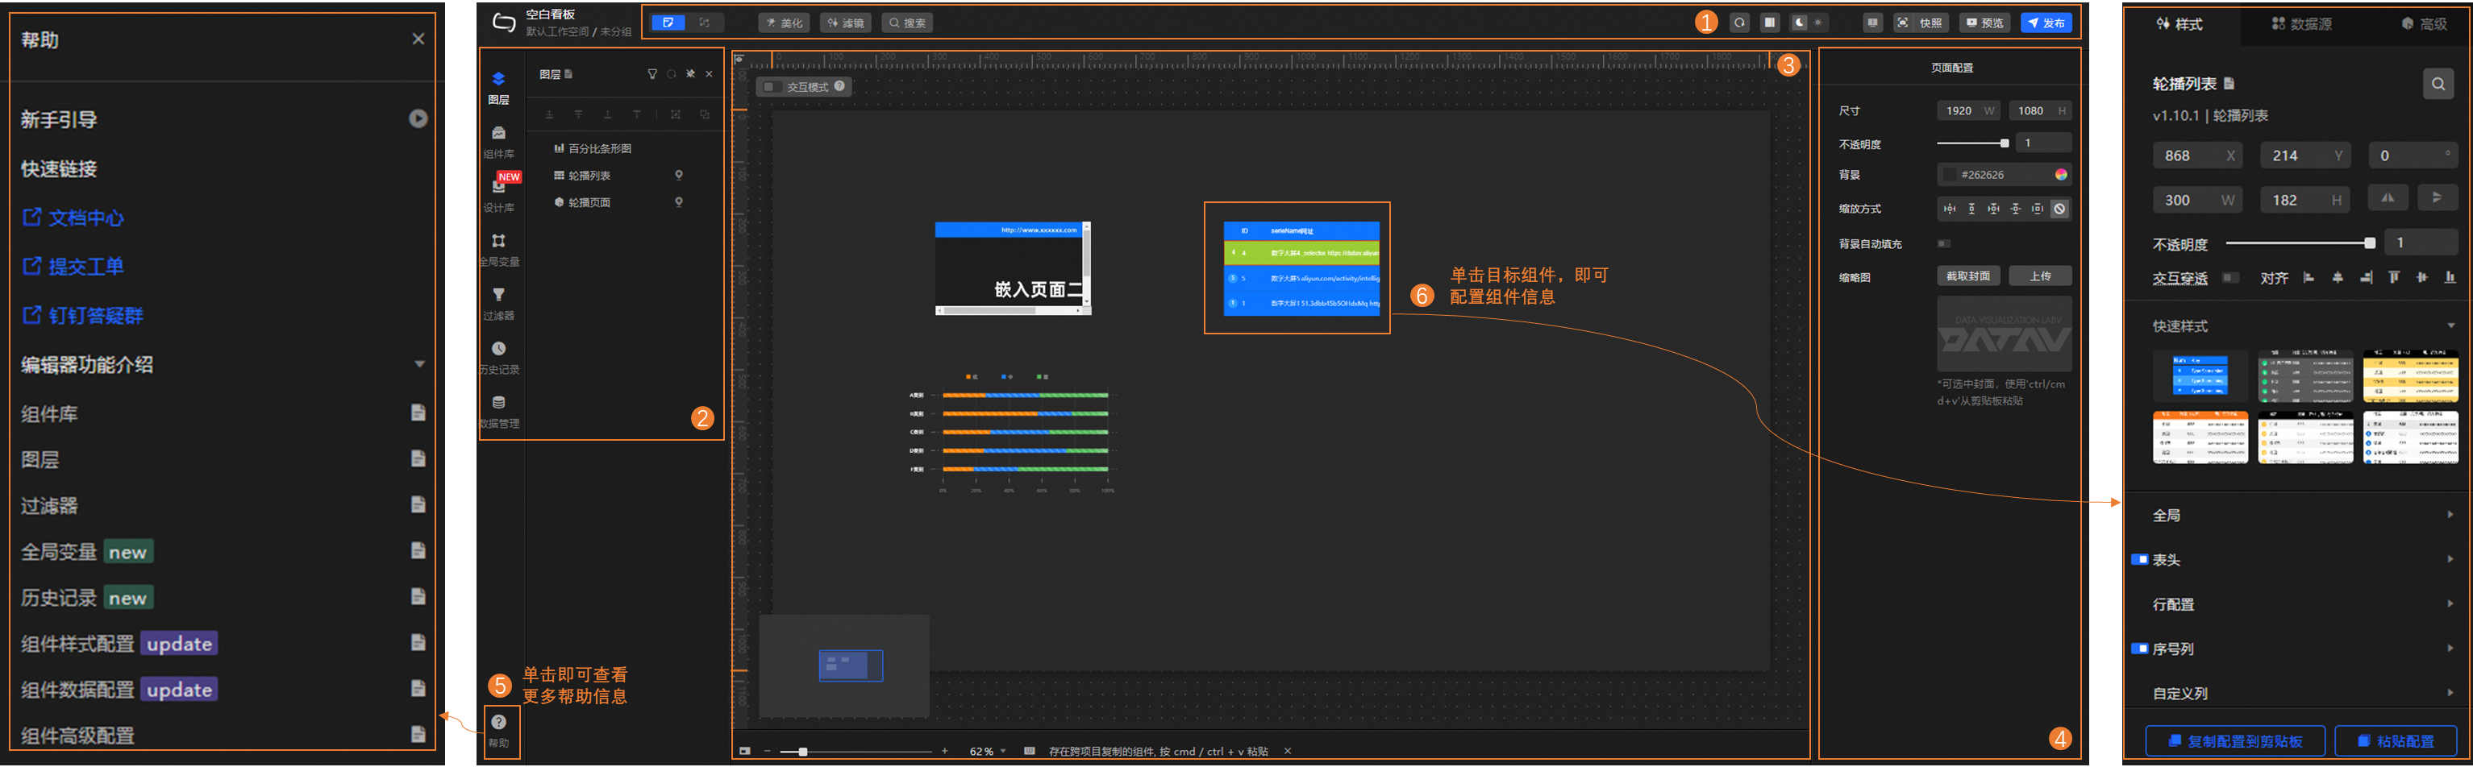Open the 过滤器 filter panel
Screen dimensions: 2473x767
pos(498,303)
